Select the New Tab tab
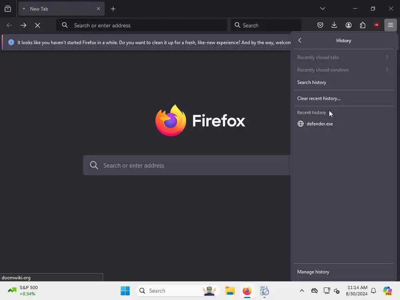The width and height of the screenshot is (400, 300). pos(61,9)
